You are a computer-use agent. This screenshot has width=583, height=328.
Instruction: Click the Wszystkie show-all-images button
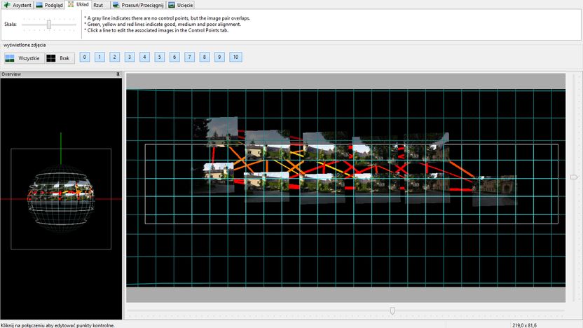pyautogui.click(x=24, y=58)
